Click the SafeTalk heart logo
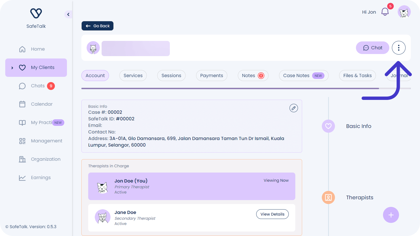Viewport: 420px width, 236px height. (36, 13)
